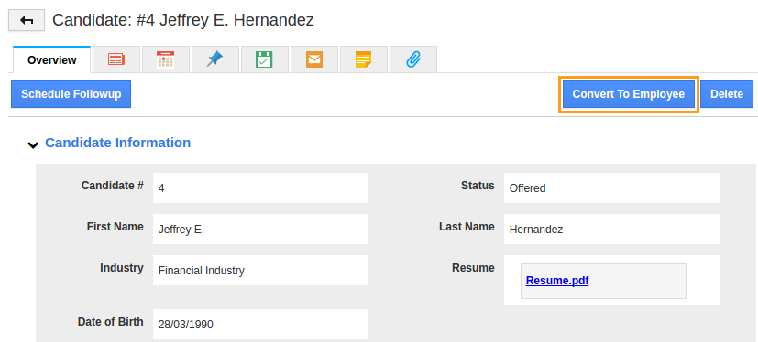Click the Candidate # label
Screen dimensions: 758x342
coord(112,186)
